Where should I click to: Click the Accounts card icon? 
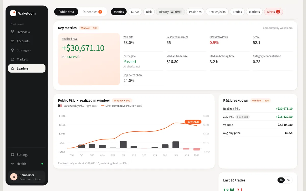click(x=12, y=41)
